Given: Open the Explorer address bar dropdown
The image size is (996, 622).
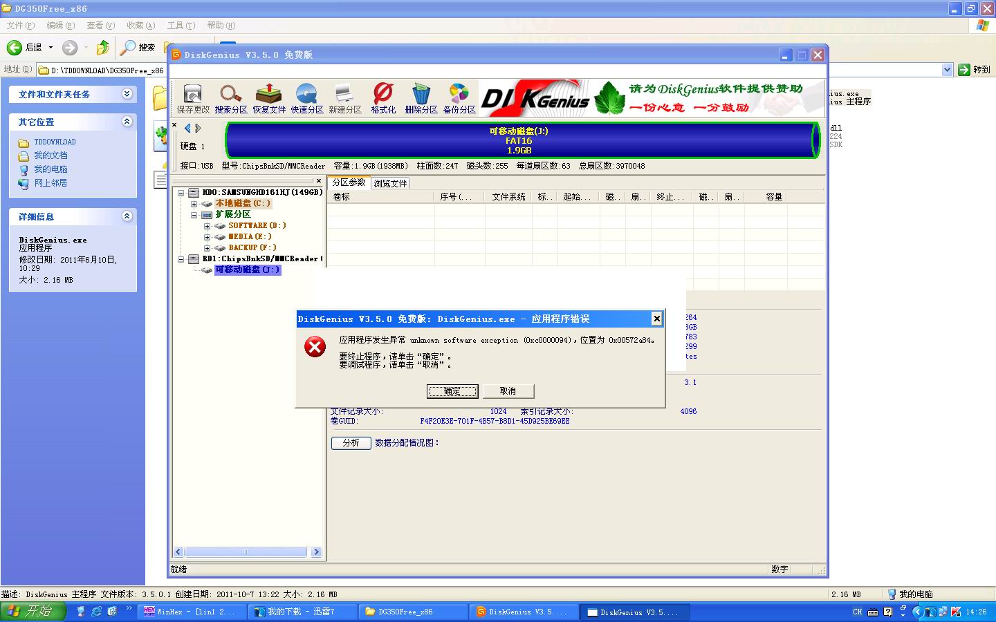Looking at the screenshot, I should pos(947,70).
